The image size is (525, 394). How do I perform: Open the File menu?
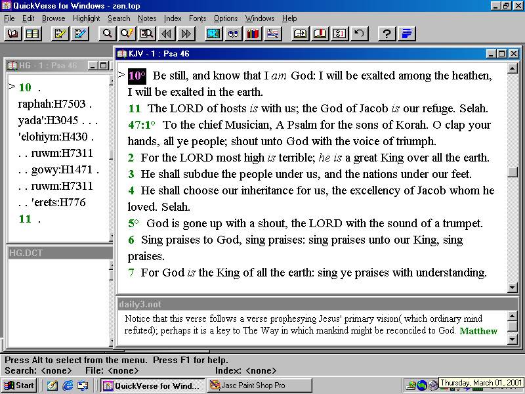[x=9, y=18]
